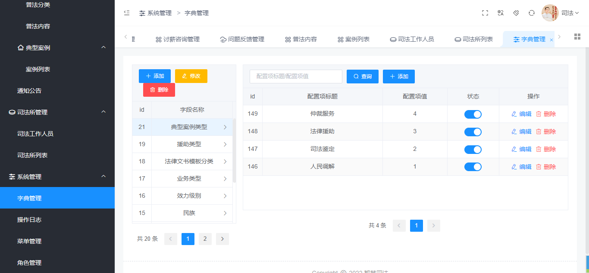Switch to the 案例列表 tab
The width and height of the screenshot is (589, 273).
click(x=354, y=39)
